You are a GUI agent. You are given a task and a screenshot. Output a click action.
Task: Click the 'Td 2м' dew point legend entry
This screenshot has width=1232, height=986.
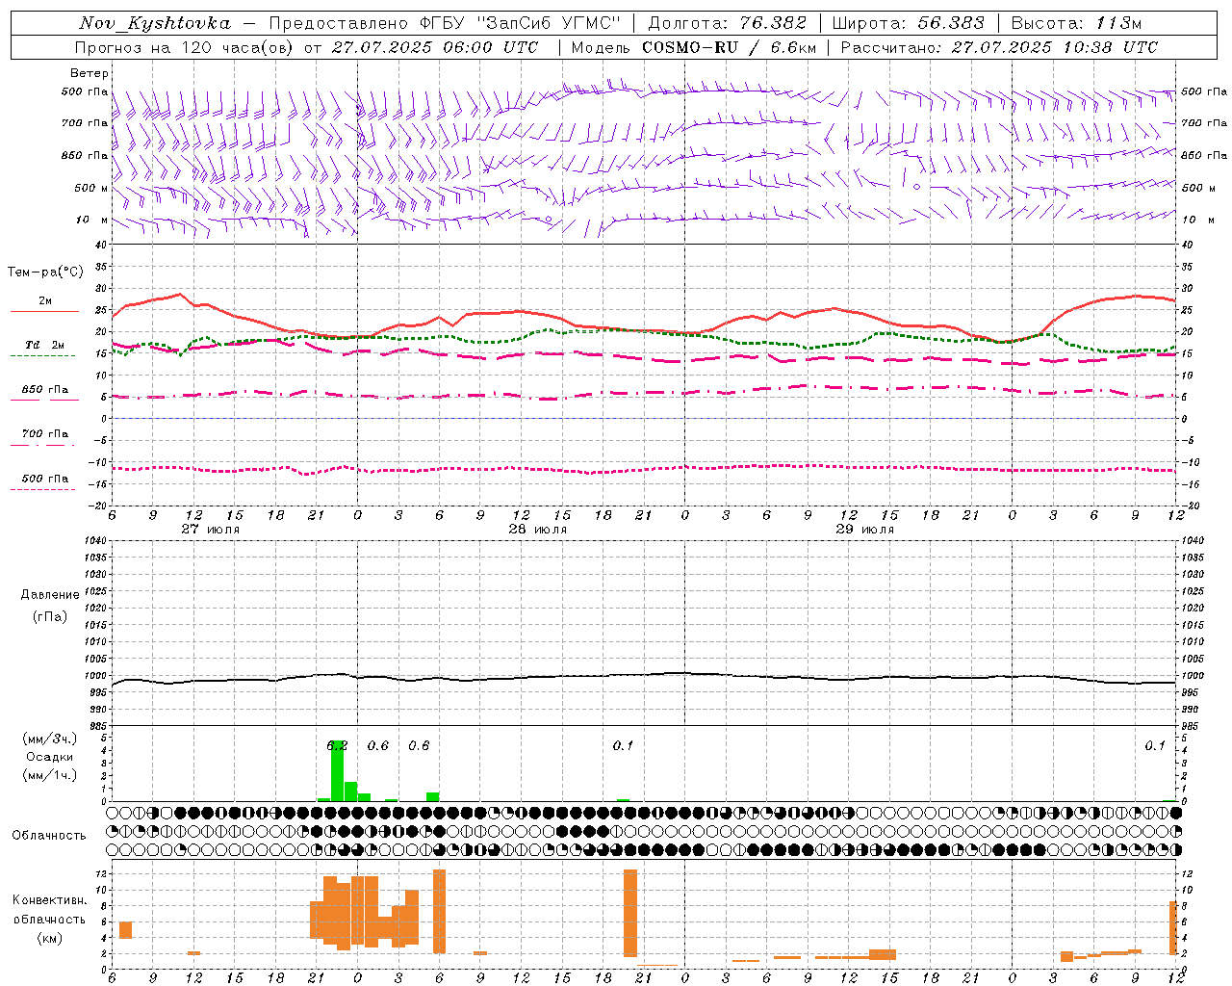point(44,345)
